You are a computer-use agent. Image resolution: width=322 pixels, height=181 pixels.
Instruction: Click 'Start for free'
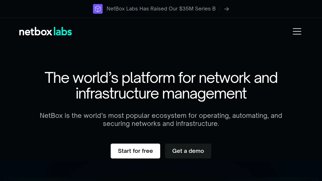point(135,151)
